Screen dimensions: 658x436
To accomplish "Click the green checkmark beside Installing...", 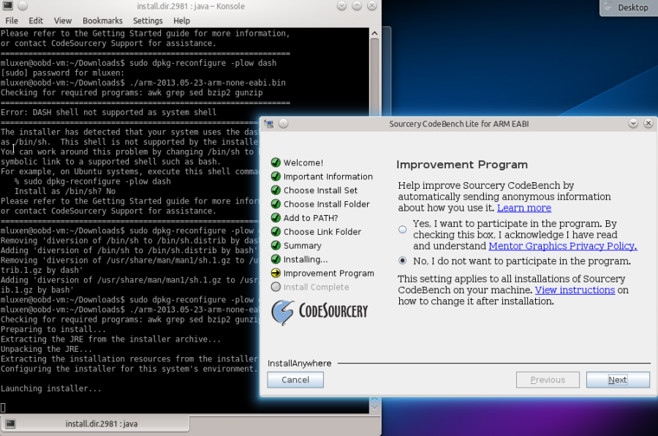I will click(x=276, y=259).
